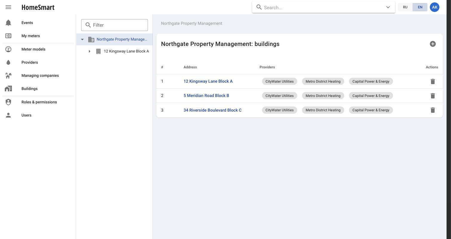Open the 5 Meridian Road Block B link

pos(206,95)
